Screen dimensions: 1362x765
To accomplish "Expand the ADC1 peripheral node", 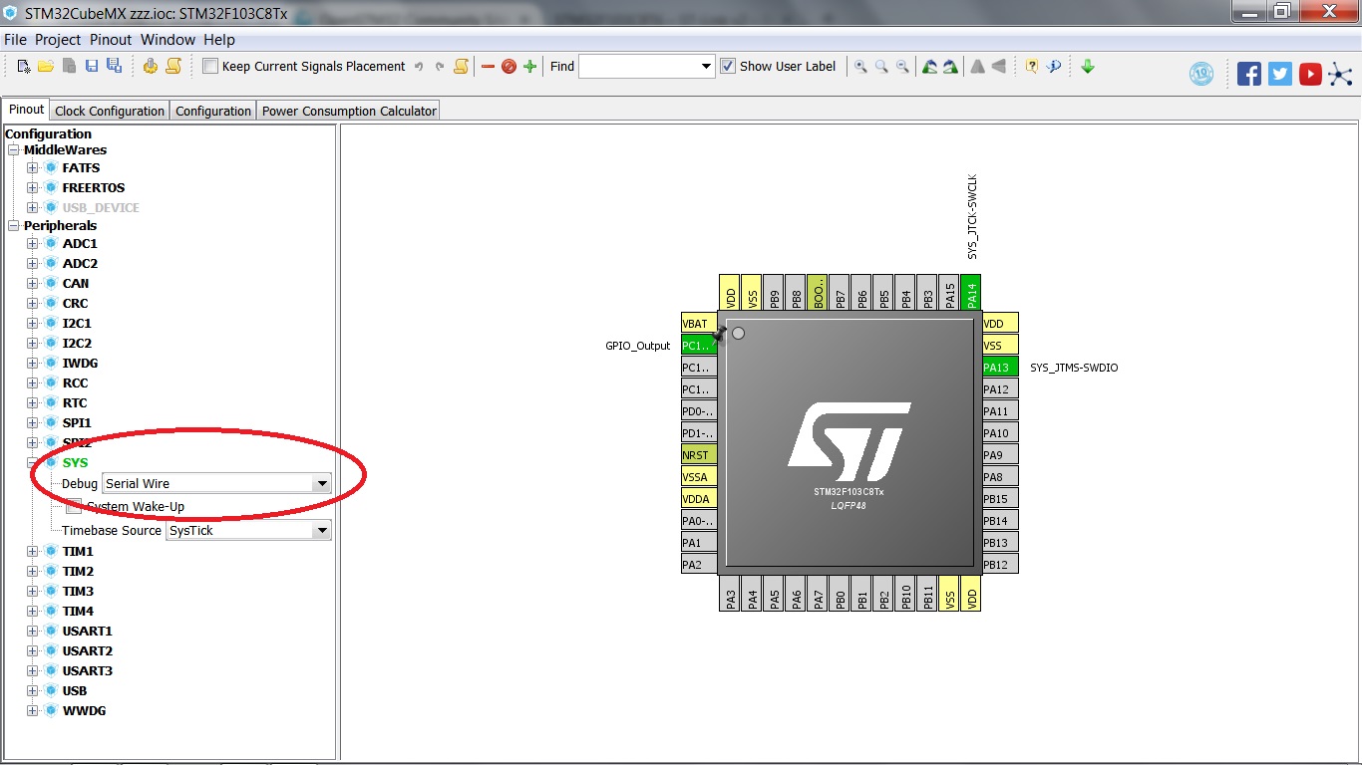I will [x=33, y=243].
